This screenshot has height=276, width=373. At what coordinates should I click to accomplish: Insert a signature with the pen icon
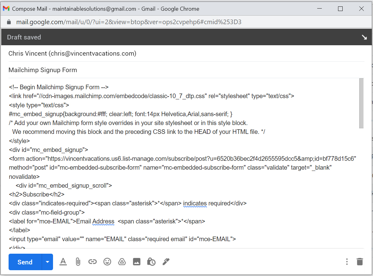coord(166,262)
